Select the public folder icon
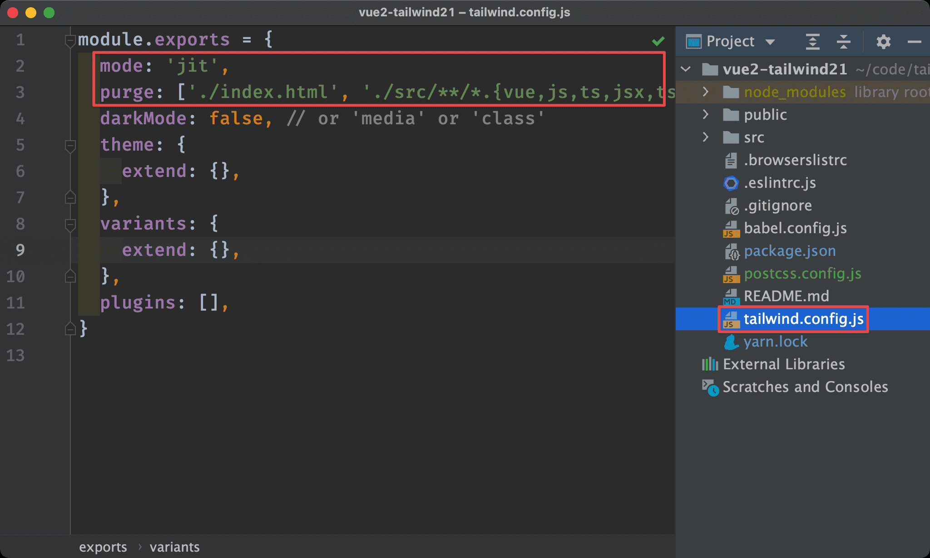The height and width of the screenshot is (558, 930). coord(731,115)
